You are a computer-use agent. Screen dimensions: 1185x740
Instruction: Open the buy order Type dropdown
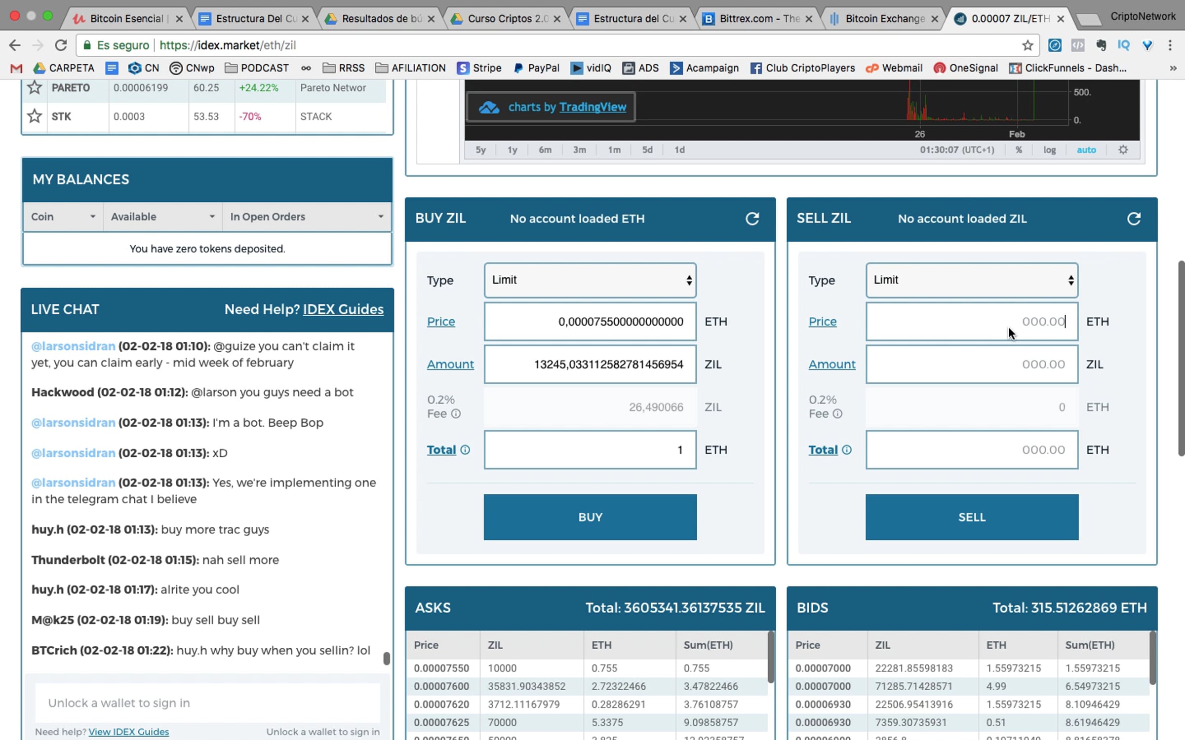590,280
